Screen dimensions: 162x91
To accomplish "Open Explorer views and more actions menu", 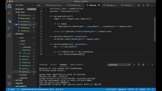I will tap(33, 5).
